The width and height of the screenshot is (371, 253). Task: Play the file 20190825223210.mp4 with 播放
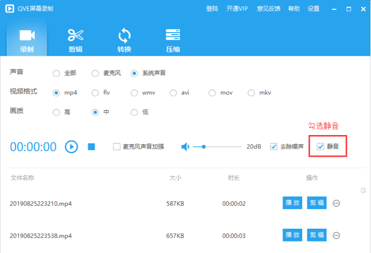coord(292,203)
